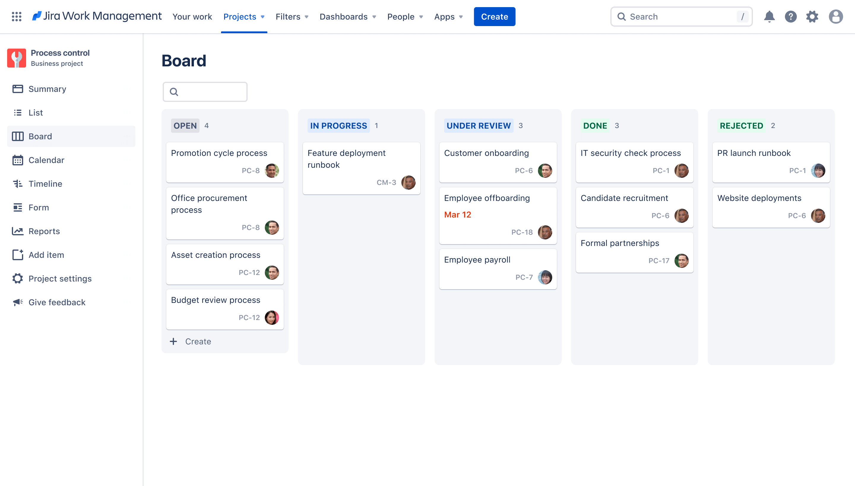Open Employee offboarding Mar 12 card
855x486 pixels.
(497, 214)
